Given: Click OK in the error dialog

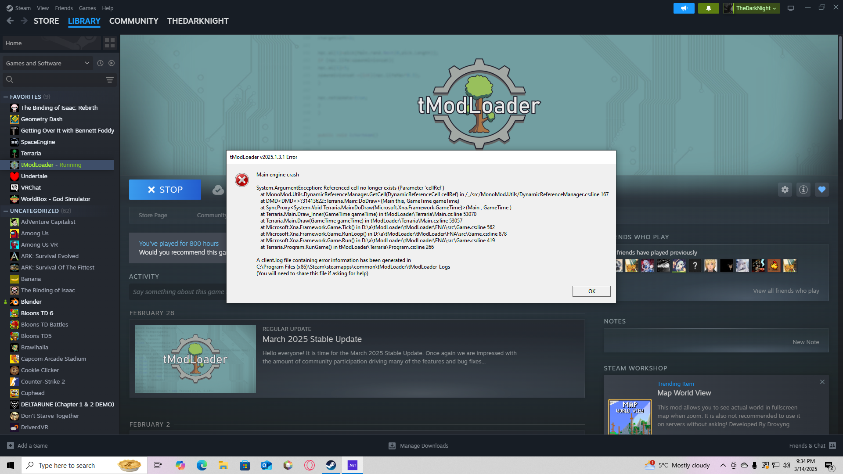Looking at the screenshot, I should [591, 291].
